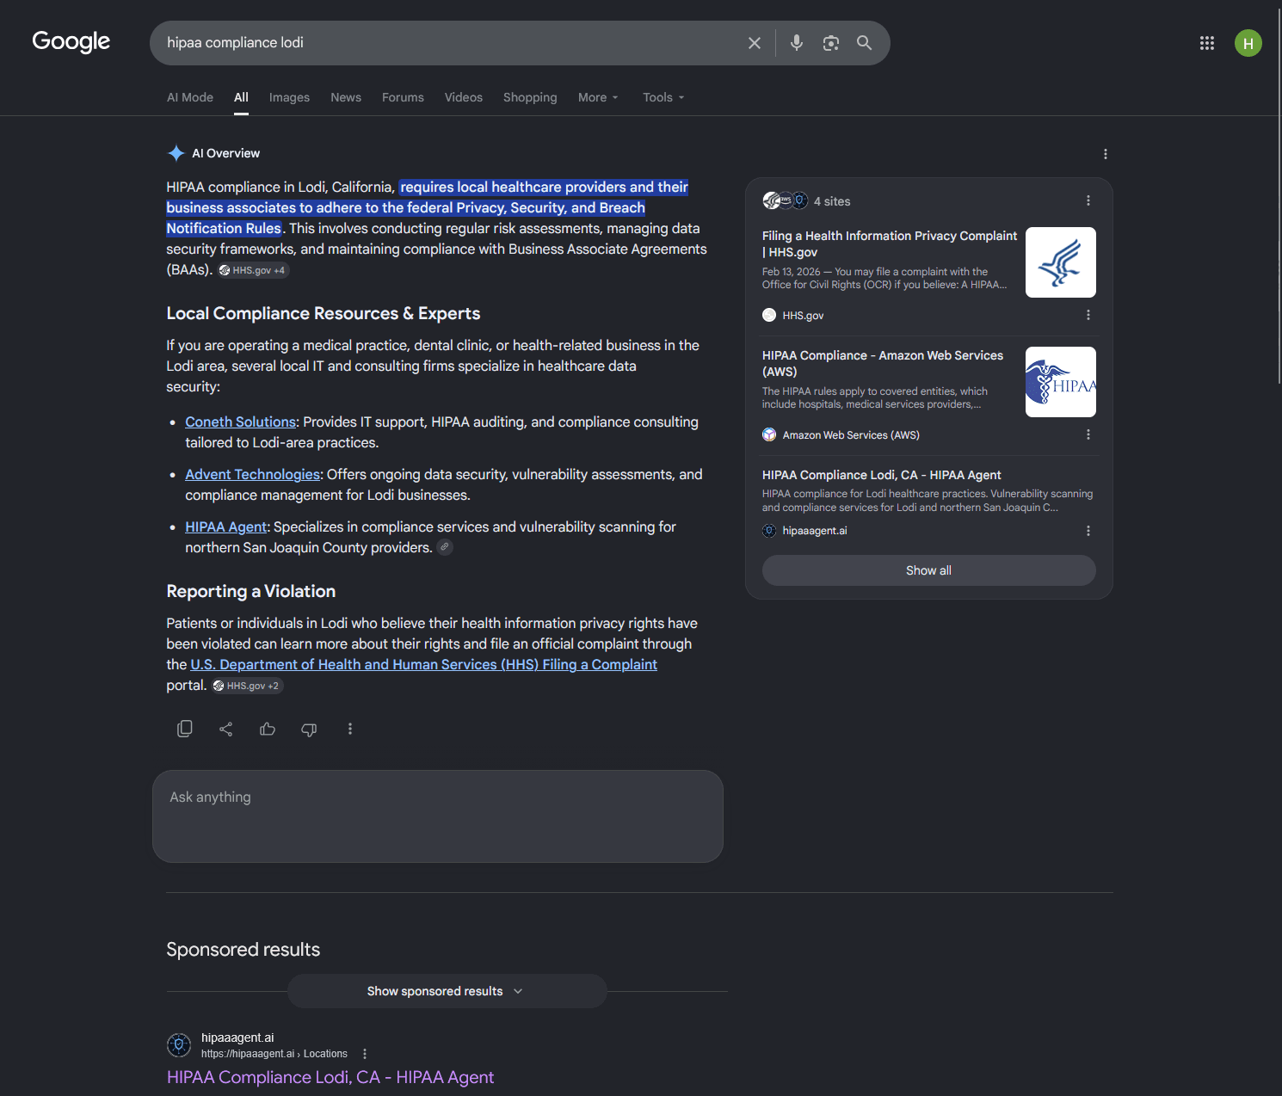This screenshot has height=1096, width=1282.
Task: Open the Coneth Solutions link
Action: tap(241, 422)
